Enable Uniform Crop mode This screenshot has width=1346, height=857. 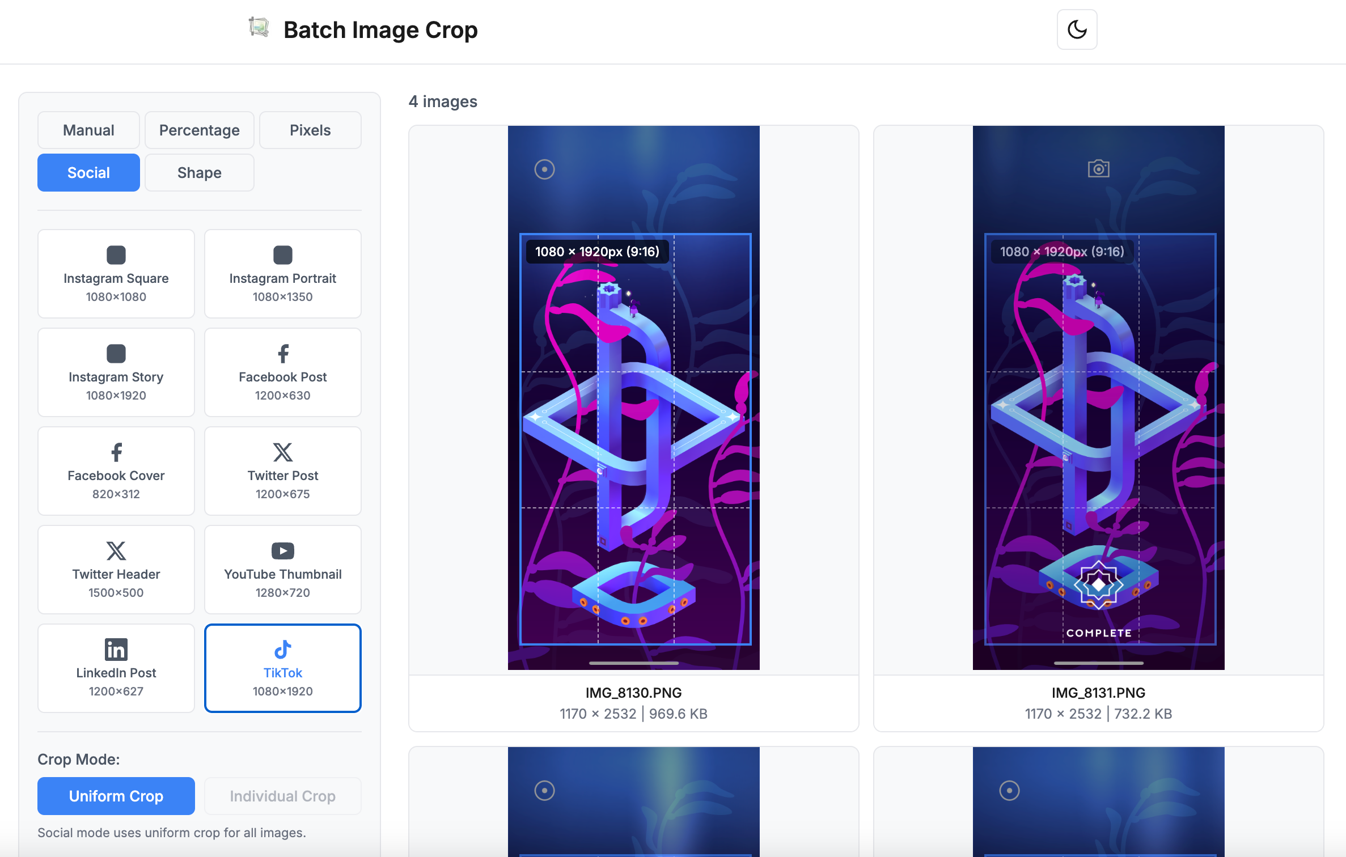pyautogui.click(x=116, y=796)
